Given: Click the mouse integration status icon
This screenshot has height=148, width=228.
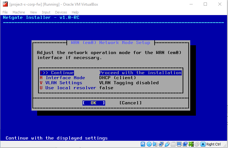Looking at the screenshot, I should click(197, 144).
